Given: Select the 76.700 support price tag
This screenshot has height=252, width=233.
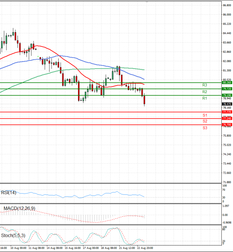Looking at the screenshot, I should pyautogui.click(x=227, y=125).
